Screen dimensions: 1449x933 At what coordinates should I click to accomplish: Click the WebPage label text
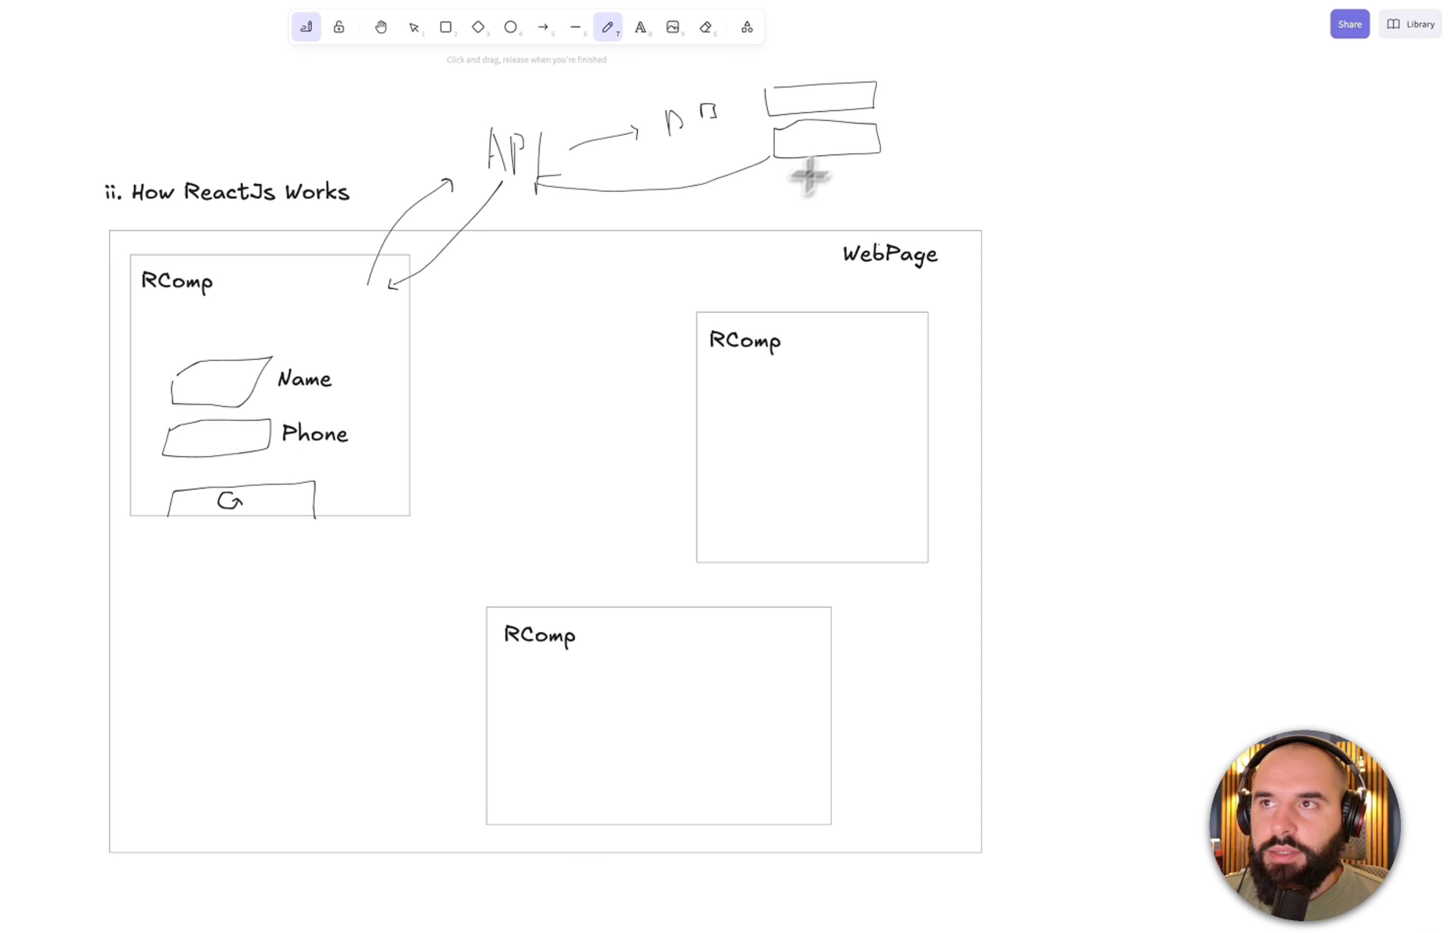point(889,254)
